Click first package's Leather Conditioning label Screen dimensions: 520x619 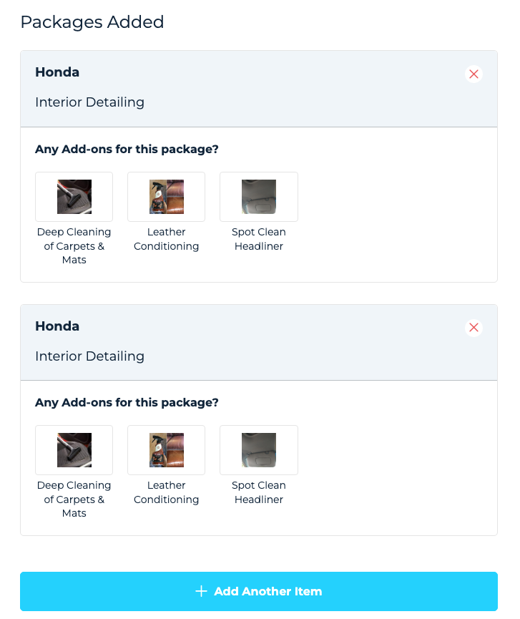[167, 239]
